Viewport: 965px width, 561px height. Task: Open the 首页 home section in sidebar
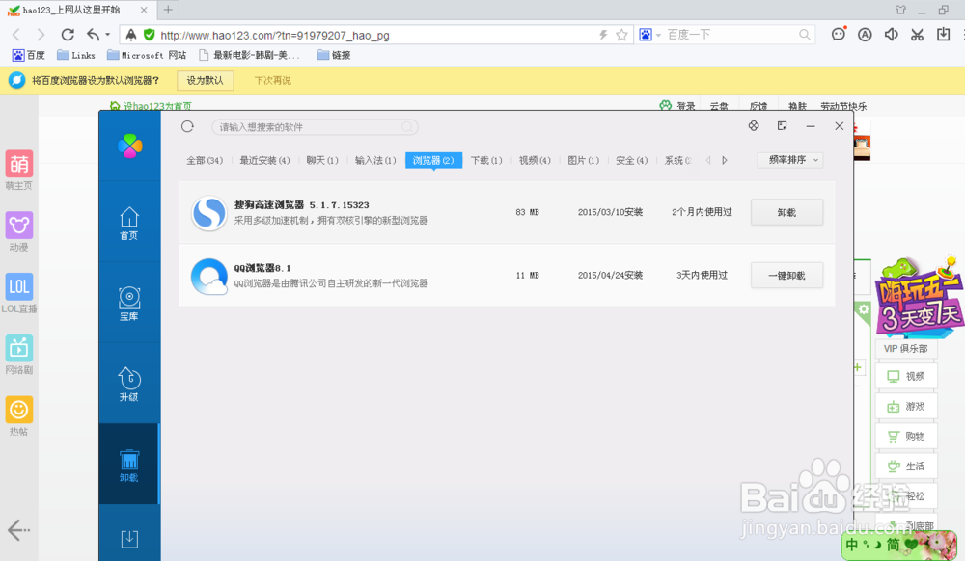coord(129,223)
